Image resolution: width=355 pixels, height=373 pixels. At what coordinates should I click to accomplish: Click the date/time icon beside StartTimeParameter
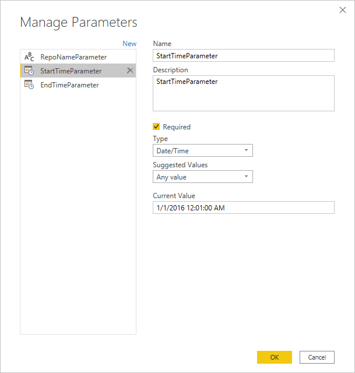[29, 71]
